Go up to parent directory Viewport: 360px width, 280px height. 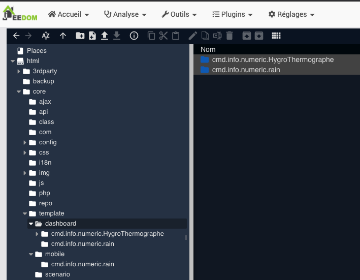pyautogui.click(x=63, y=36)
